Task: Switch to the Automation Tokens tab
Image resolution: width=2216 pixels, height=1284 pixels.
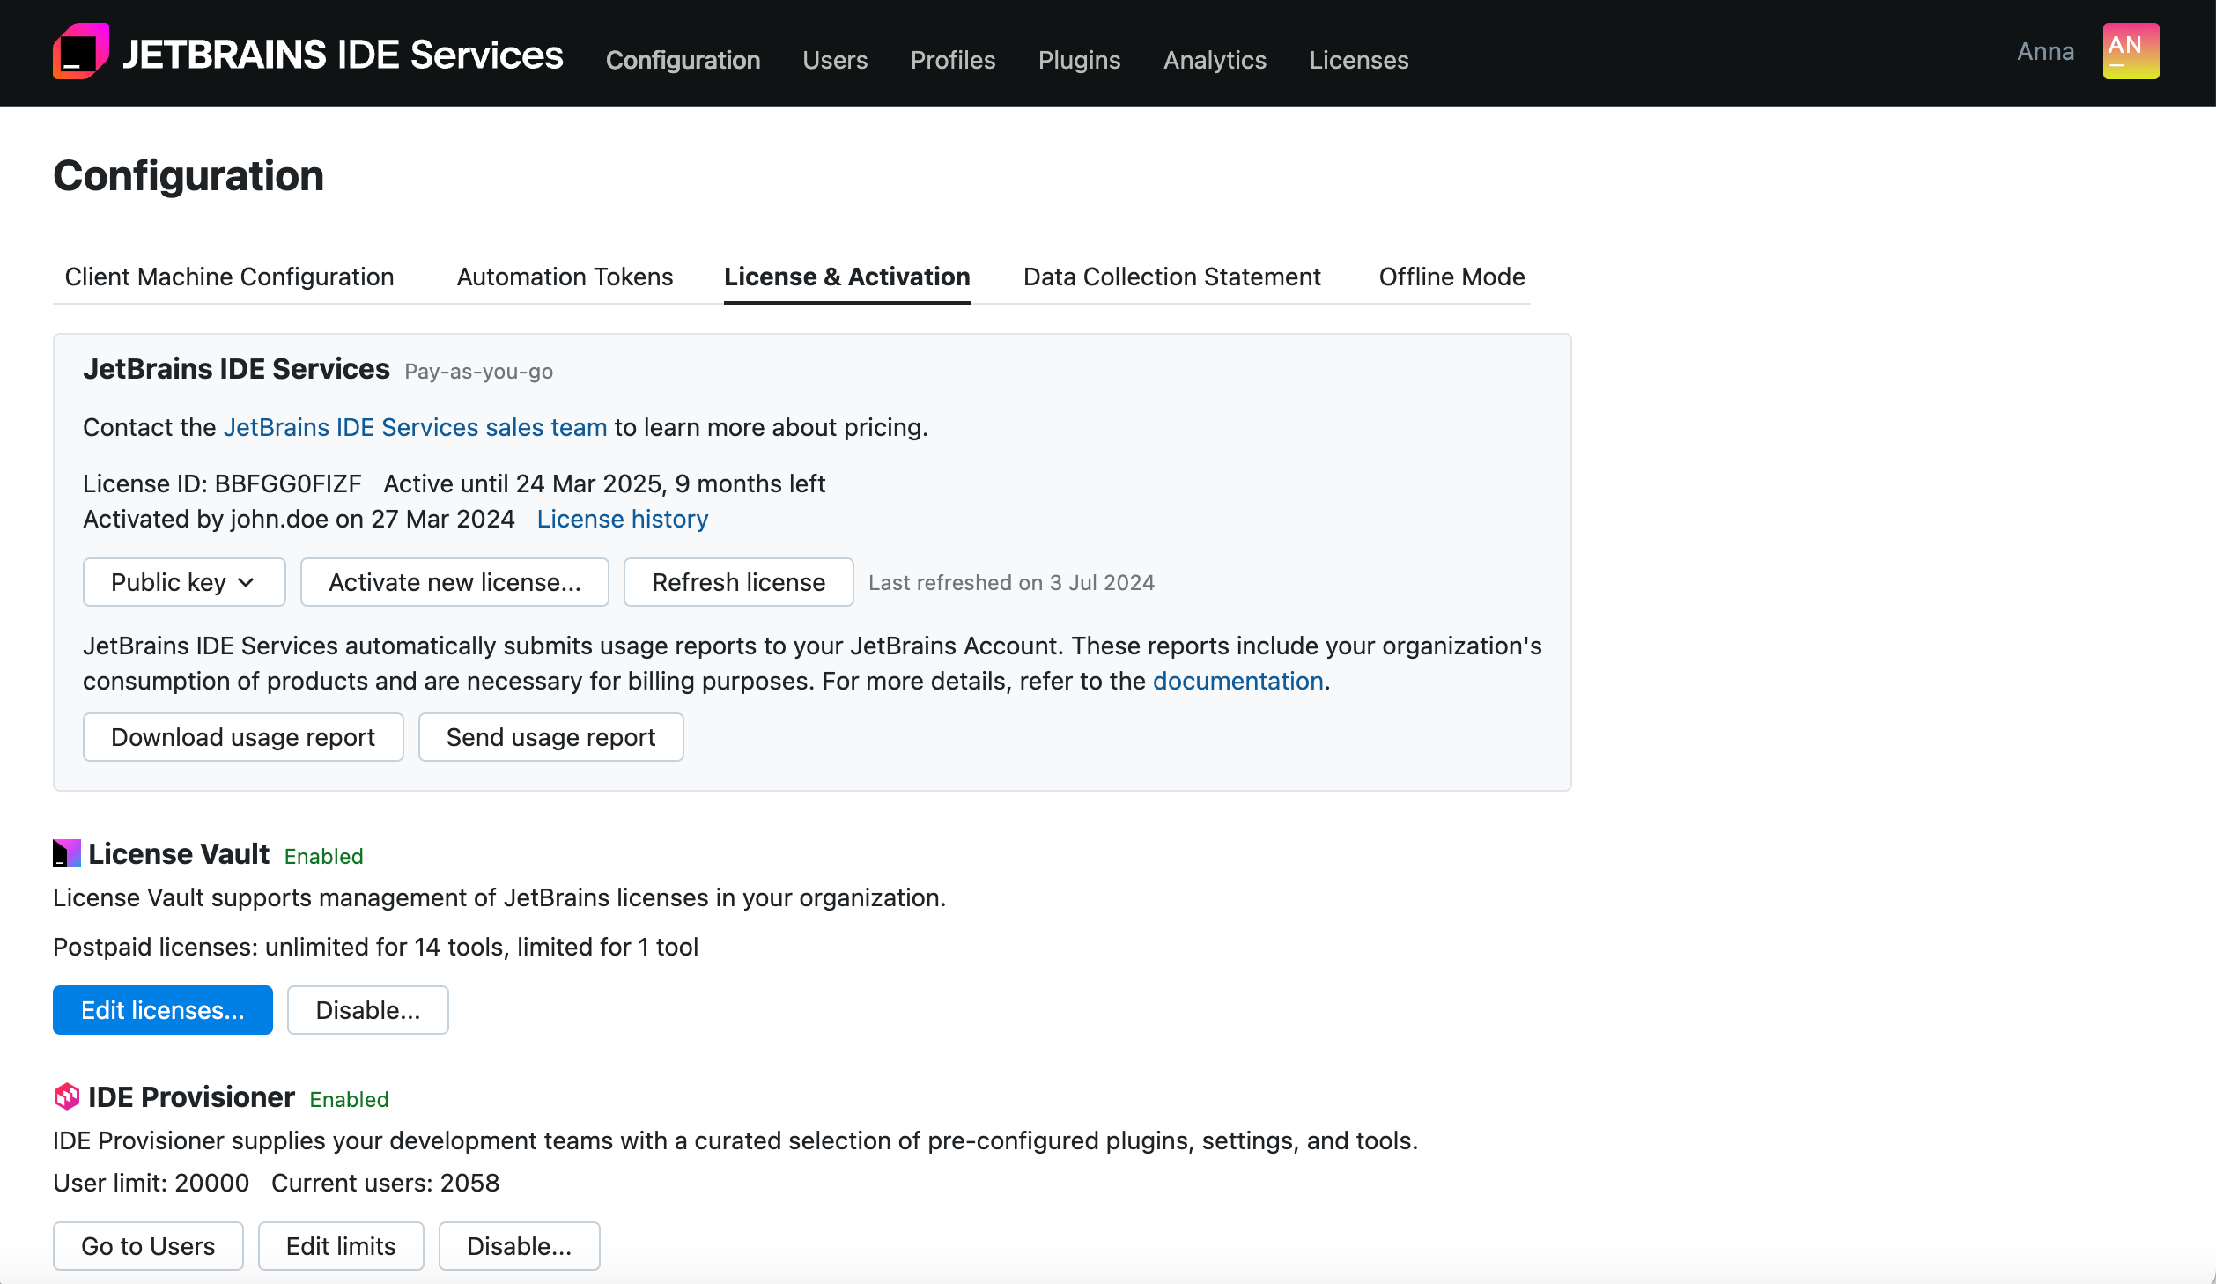Action: click(565, 277)
